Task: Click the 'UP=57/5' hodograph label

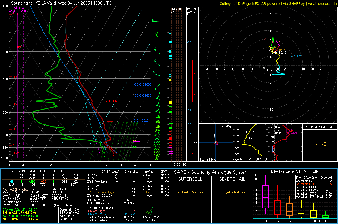Action: (x=273, y=70)
